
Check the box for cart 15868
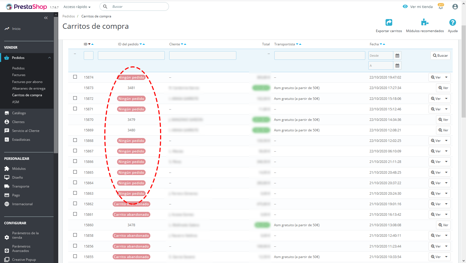click(x=75, y=140)
